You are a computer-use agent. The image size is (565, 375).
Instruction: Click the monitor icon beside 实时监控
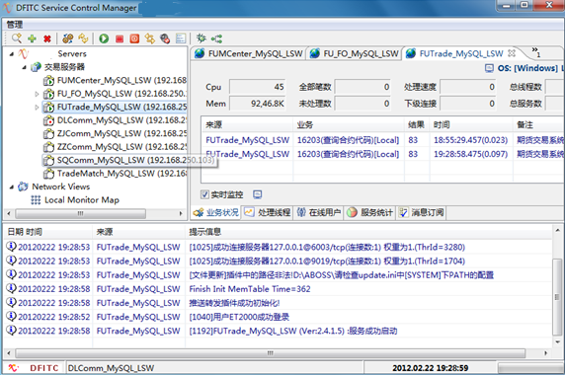click(x=257, y=194)
